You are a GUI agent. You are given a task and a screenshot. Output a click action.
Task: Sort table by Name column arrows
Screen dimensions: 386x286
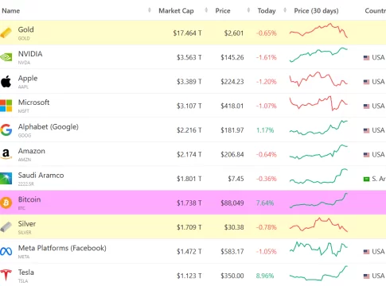pos(150,10)
